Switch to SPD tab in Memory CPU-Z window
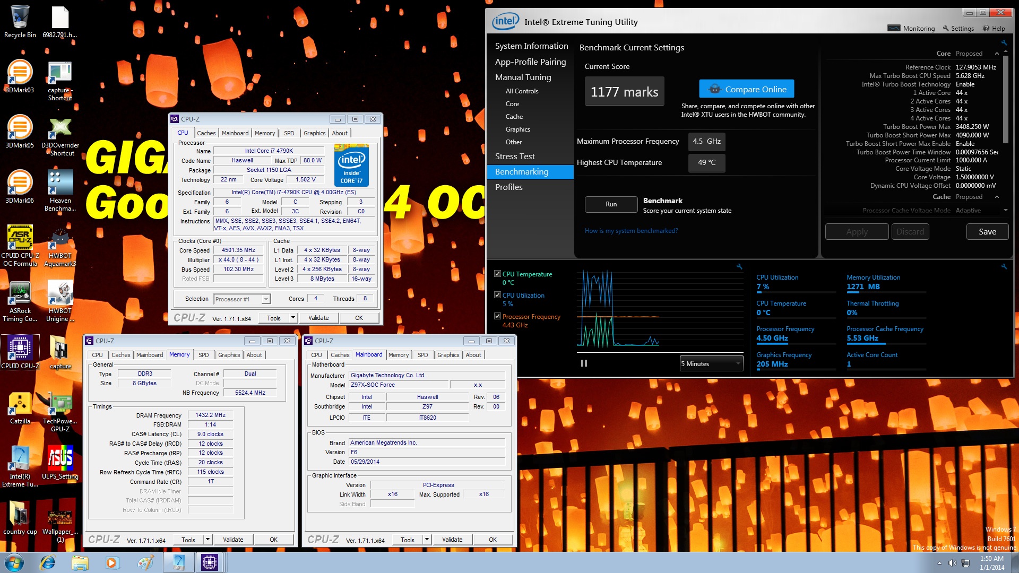This screenshot has height=573, width=1019. click(x=204, y=355)
